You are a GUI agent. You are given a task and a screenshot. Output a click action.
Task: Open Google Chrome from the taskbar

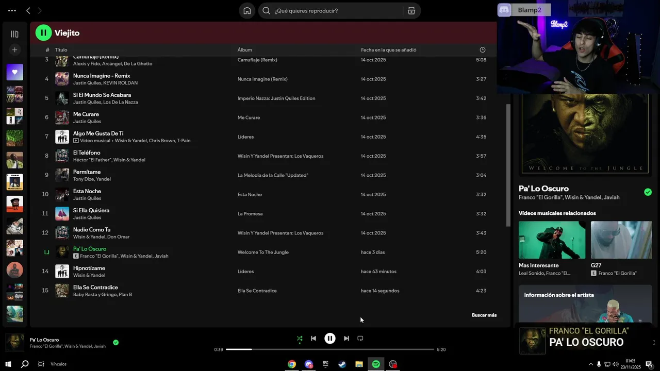292,364
